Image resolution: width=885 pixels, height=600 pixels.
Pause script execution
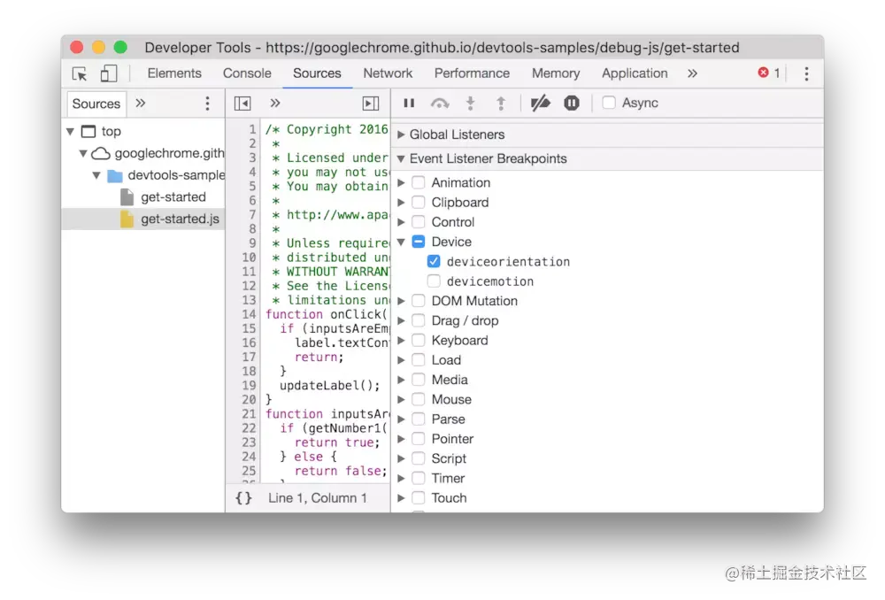point(409,103)
